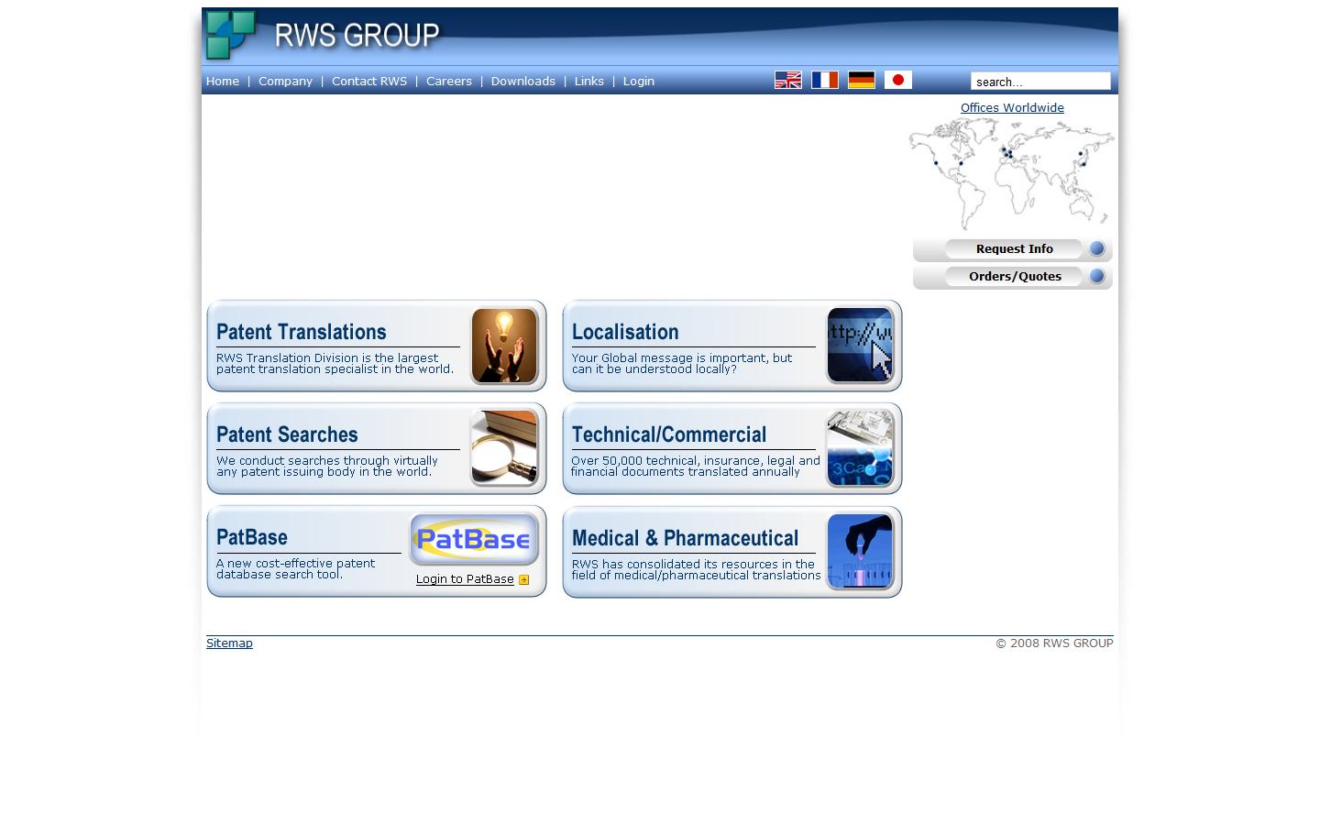Click the RWS Group logo icon
The width and height of the screenshot is (1320, 825).
pyautogui.click(x=231, y=35)
